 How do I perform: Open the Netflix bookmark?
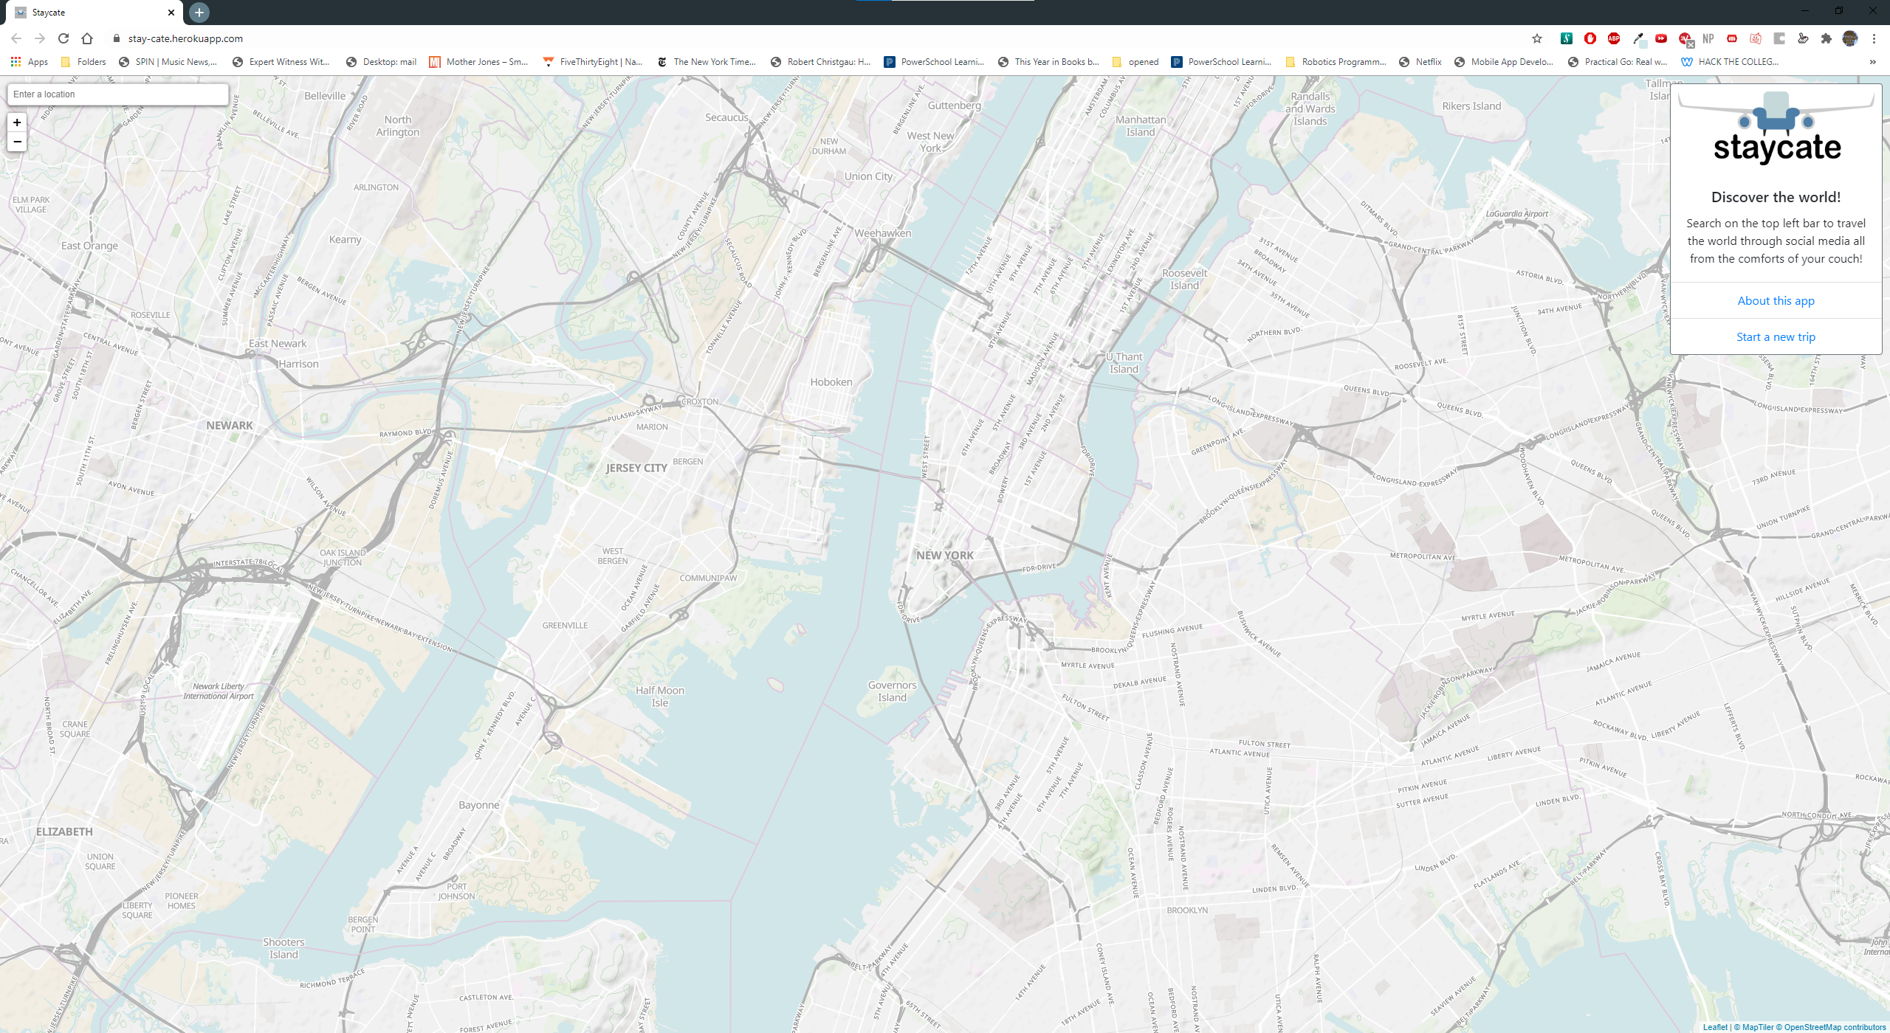tap(1420, 62)
